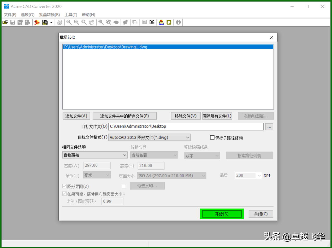
Task: Open the 选项(O) menu
Action: point(27,15)
